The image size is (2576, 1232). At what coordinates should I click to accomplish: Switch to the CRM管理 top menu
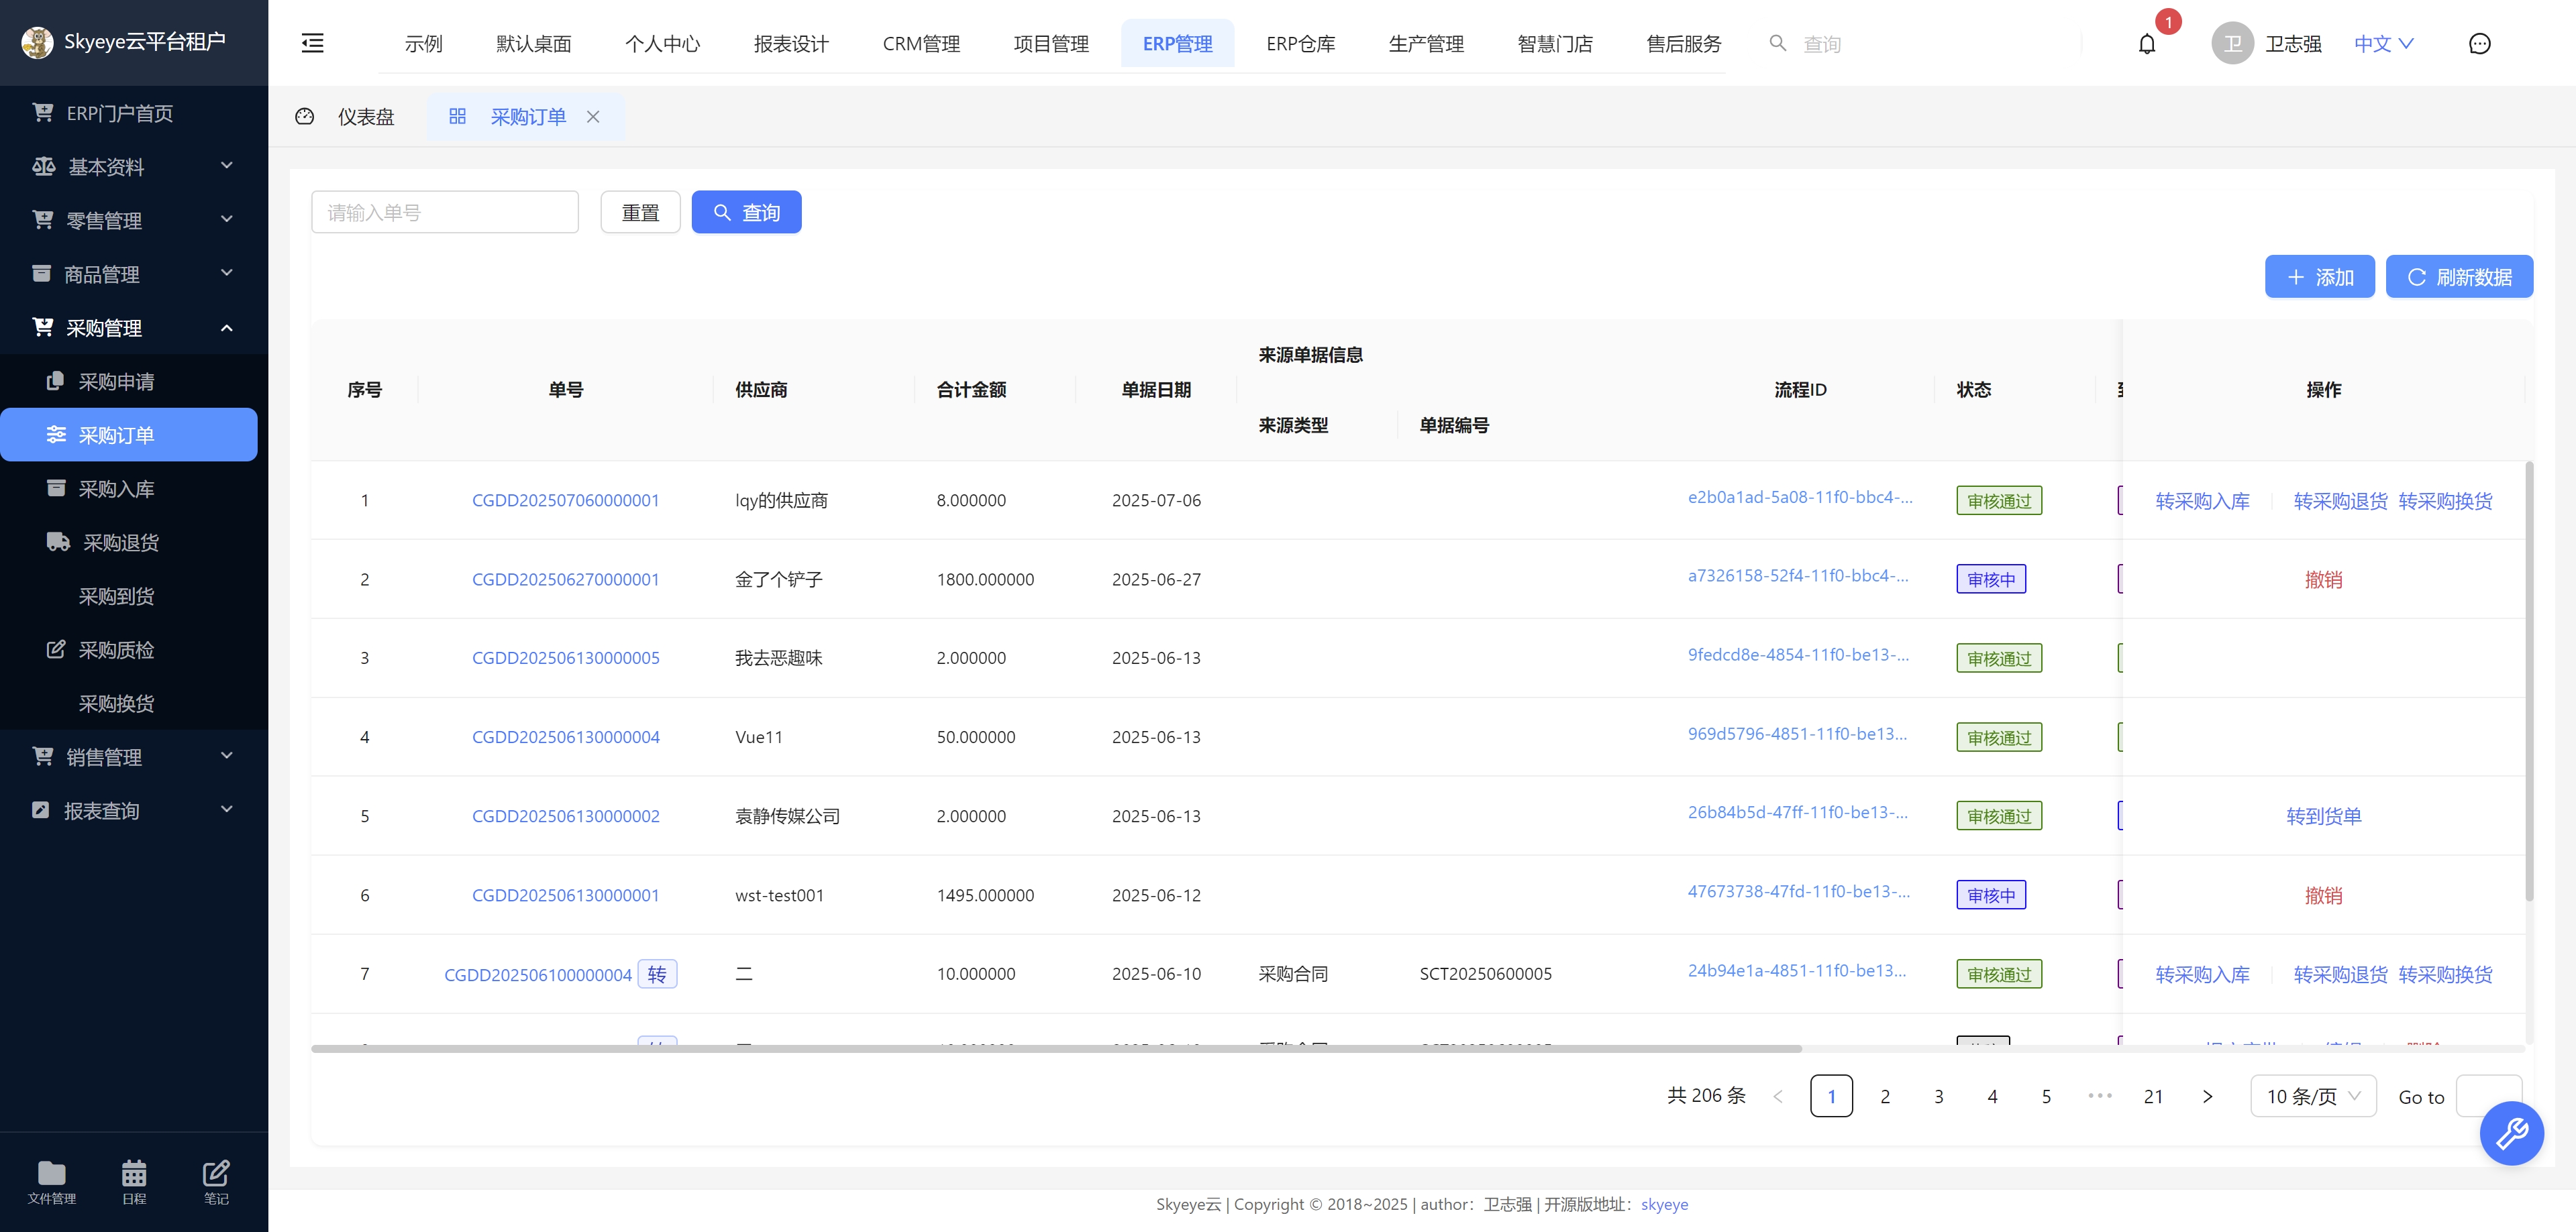(x=921, y=44)
